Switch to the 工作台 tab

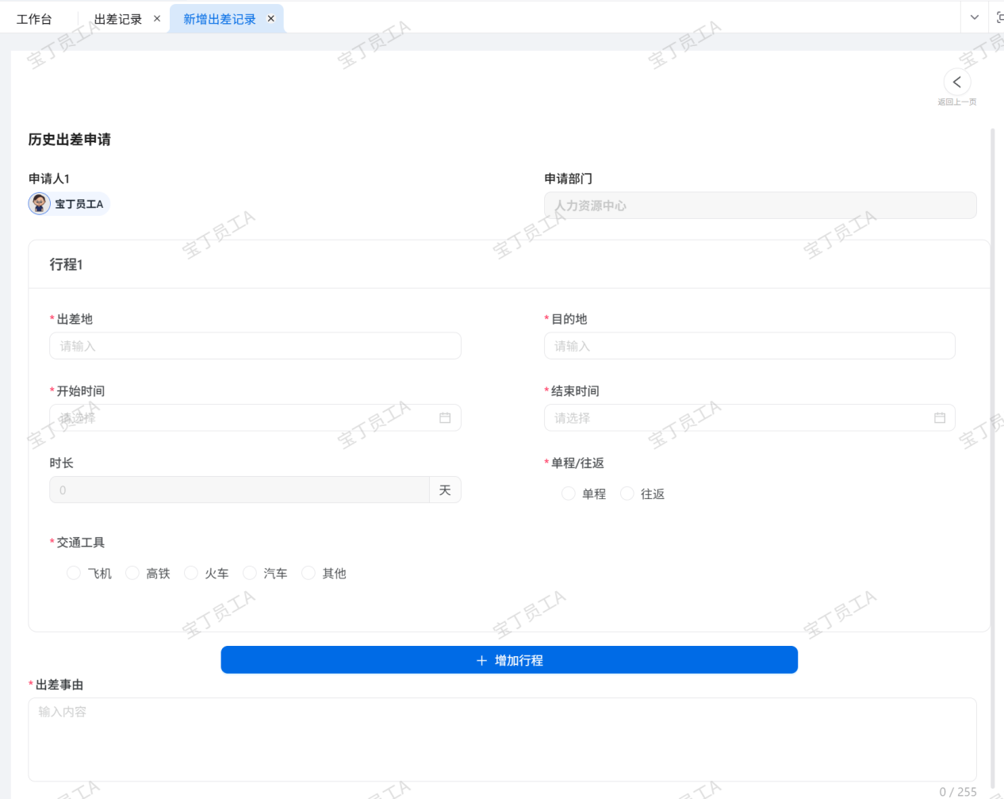[x=34, y=19]
